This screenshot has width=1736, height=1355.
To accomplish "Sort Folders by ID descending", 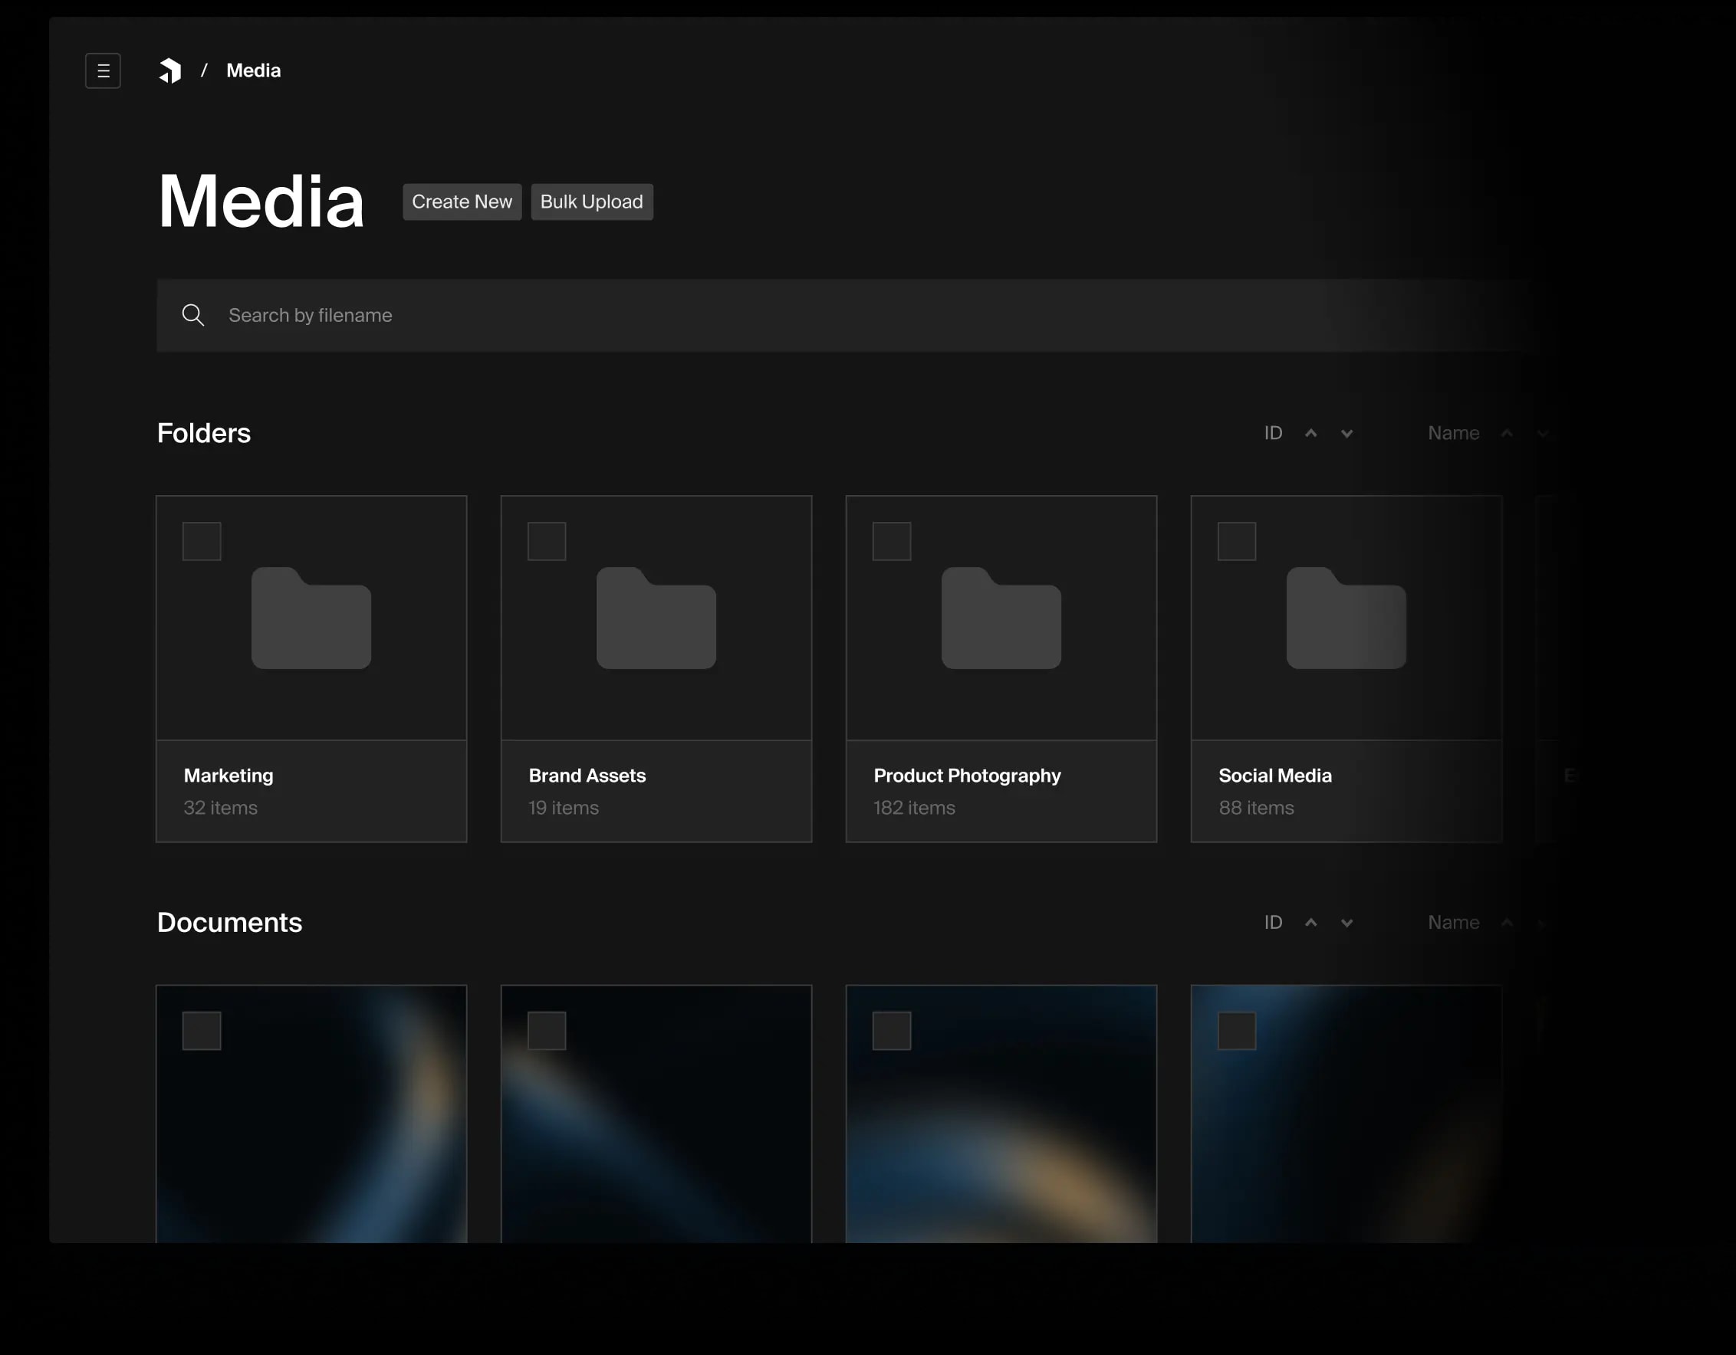I will pos(1346,433).
